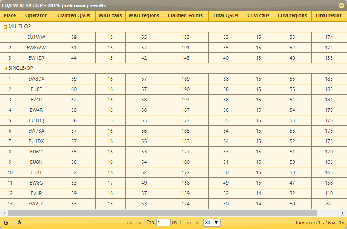This screenshot has height=229, width=347.
Task: Click the page number input field
Action: click(x=163, y=223)
